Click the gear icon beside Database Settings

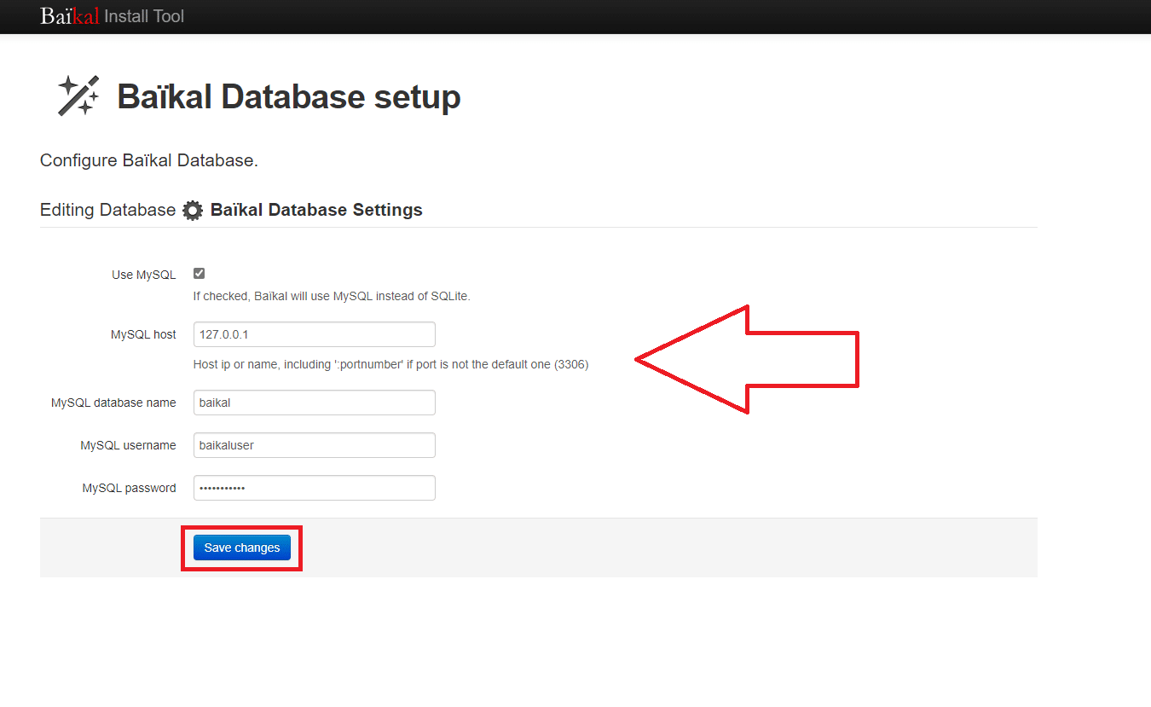click(x=194, y=211)
